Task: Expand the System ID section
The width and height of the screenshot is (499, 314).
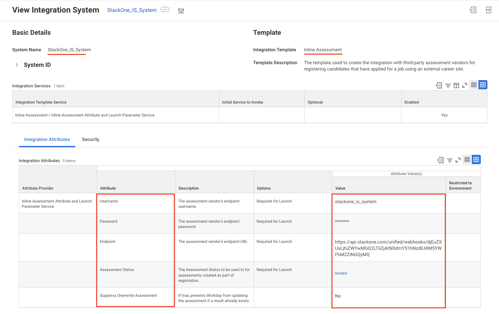Action: pyautogui.click(x=17, y=65)
